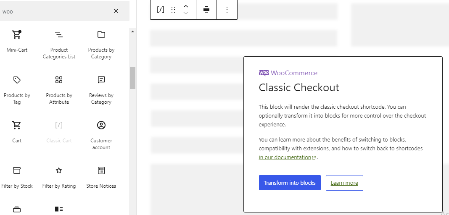449x215 pixels.
Task: Click the 'Customer account' label text
Action: tap(101, 144)
